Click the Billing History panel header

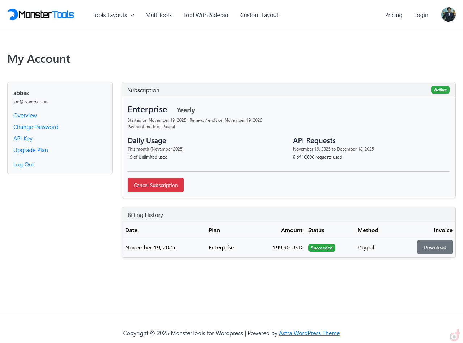288,215
